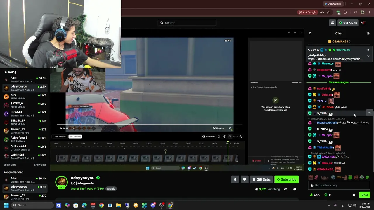Image resolution: width=374 pixels, height=210 pixels.
Task: Open the user profile avatar in Kick header
Action: point(363,23)
